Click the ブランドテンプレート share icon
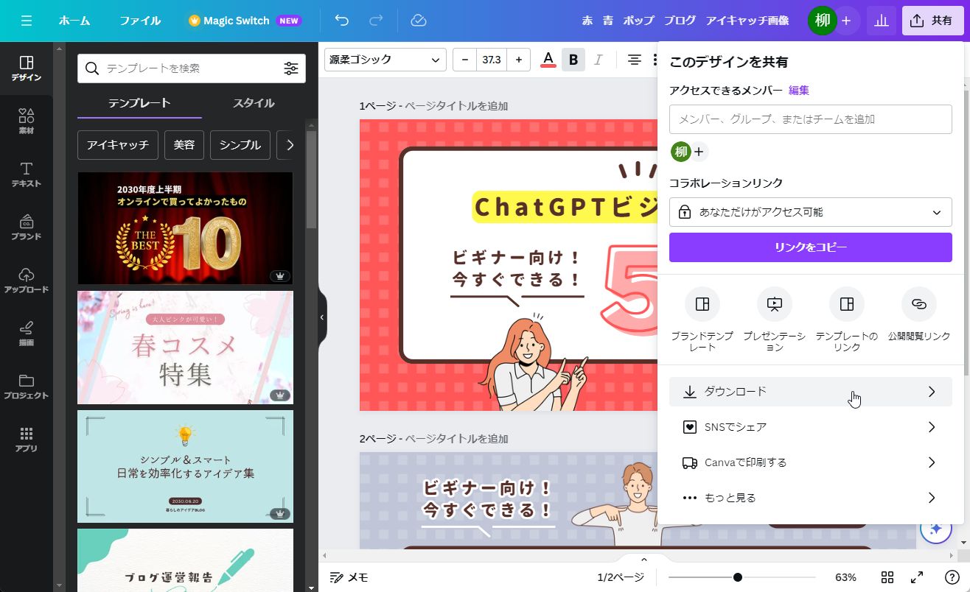The width and height of the screenshot is (970, 592). click(x=702, y=304)
